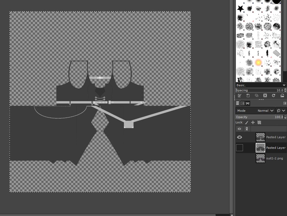This screenshot has width=287, height=216.
Task: Select the tall vertical ink smear brush
Action: click(267, 53)
